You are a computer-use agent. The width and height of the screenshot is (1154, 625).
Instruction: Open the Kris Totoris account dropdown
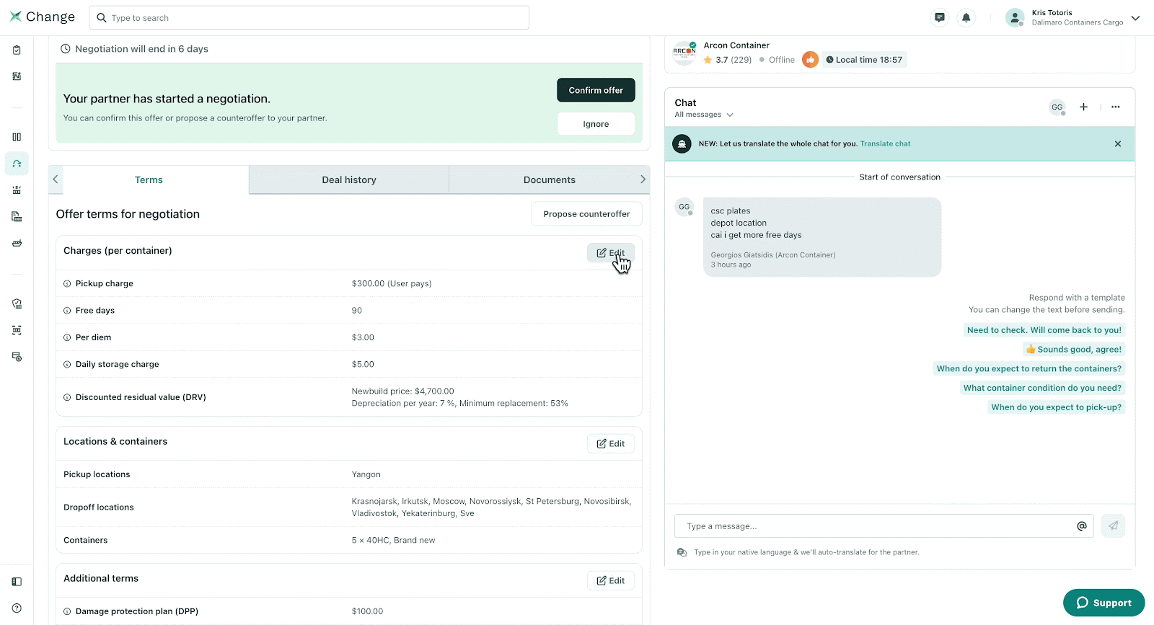pyautogui.click(x=1135, y=18)
